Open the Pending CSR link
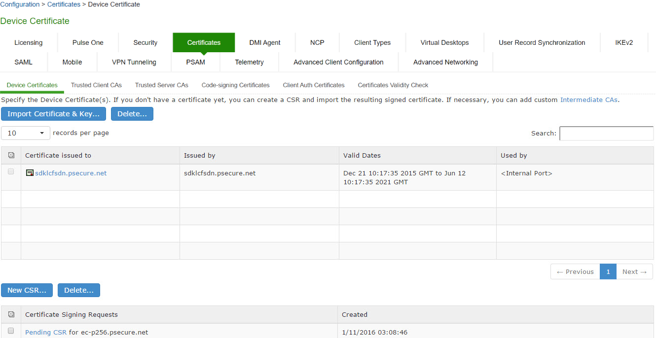 pos(45,333)
